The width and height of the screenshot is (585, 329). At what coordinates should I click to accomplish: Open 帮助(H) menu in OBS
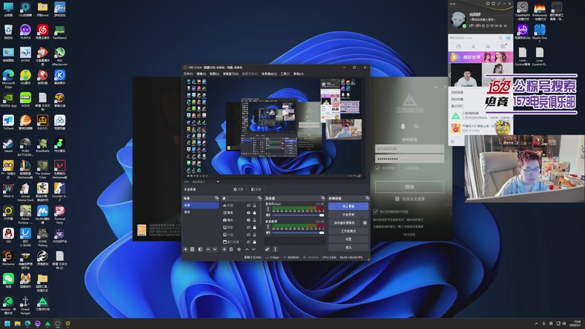(298, 74)
